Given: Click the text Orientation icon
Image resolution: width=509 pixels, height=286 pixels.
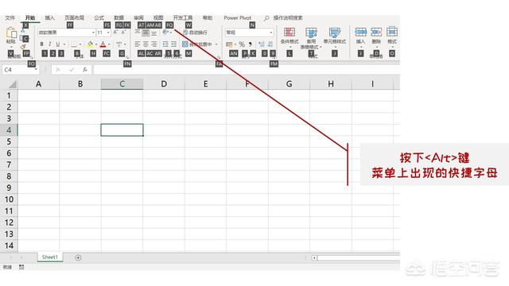Looking at the screenshot, I should tap(165, 33).
